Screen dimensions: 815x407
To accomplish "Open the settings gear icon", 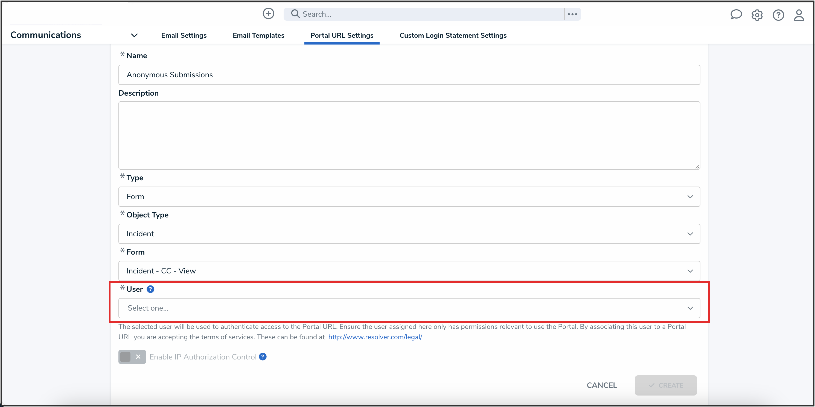I will [x=757, y=15].
